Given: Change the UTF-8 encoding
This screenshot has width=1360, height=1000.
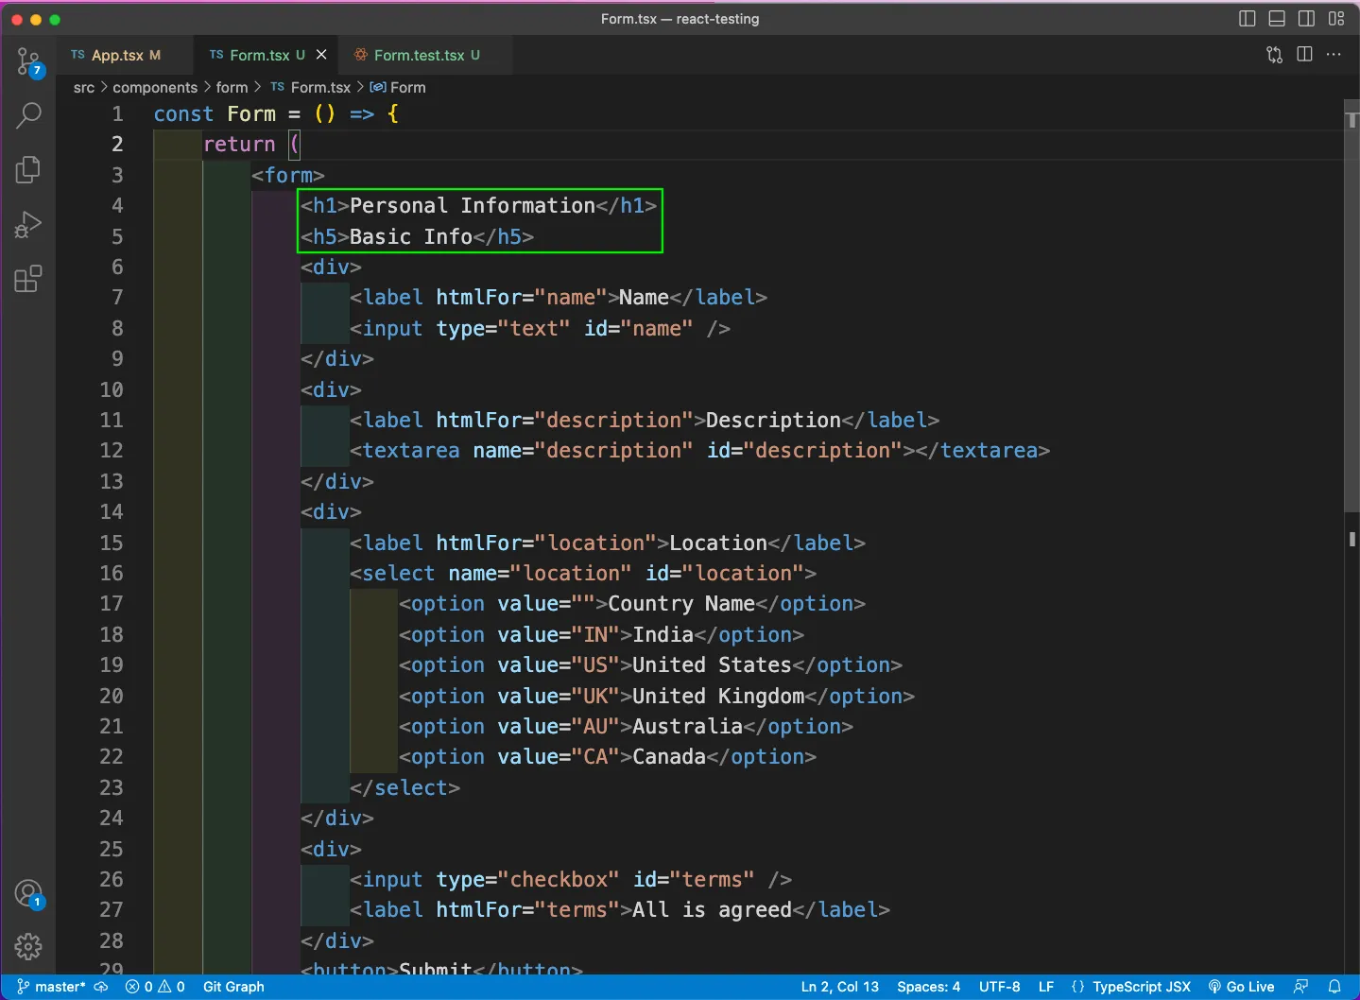Looking at the screenshot, I should coord(999,987).
